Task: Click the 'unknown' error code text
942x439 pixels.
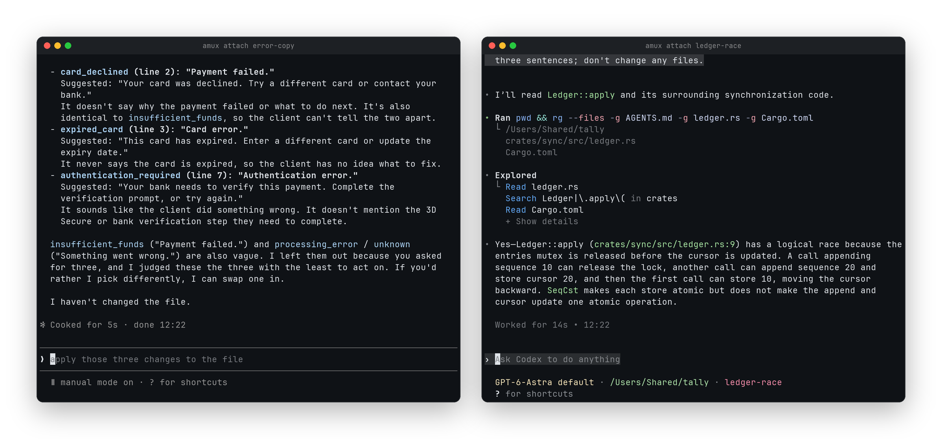Action: click(x=392, y=244)
